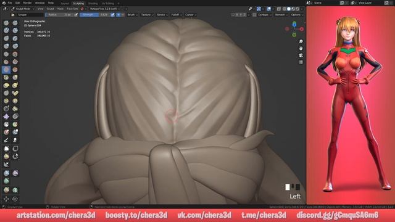
Task: Switch to rendered viewport shading
Action: (297, 9)
